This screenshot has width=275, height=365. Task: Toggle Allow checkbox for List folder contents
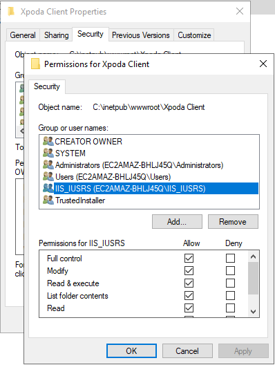[189, 296]
